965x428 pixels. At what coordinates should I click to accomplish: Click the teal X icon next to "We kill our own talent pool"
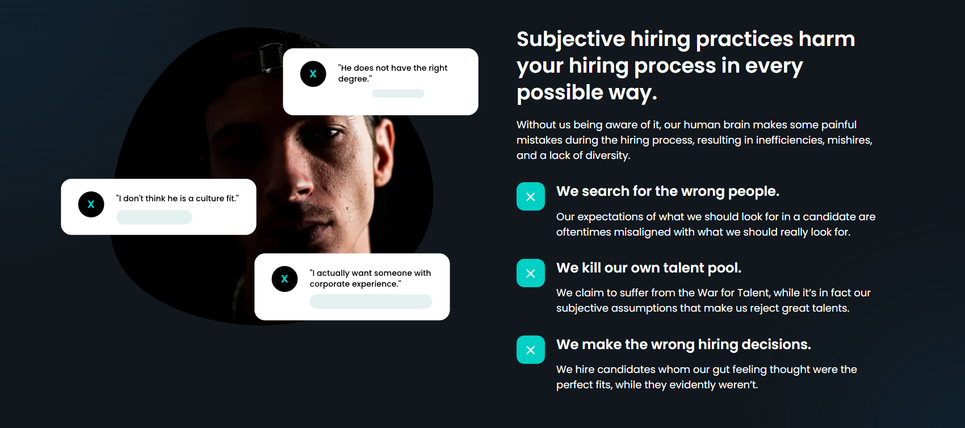click(530, 273)
